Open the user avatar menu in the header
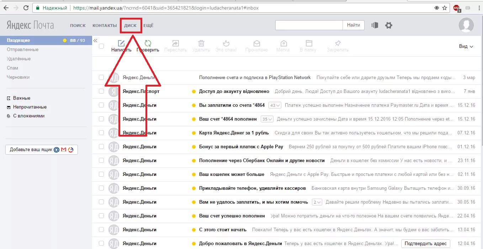Image resolution: width=483 pixels, height=249 pixels. (466, 25)
